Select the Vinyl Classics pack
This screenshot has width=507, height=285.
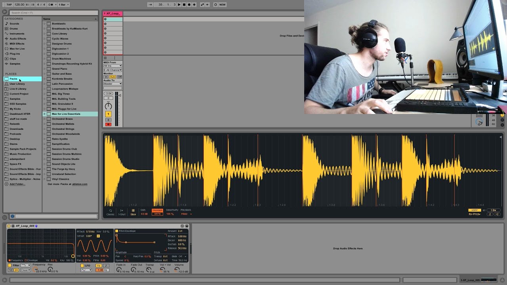(60, 179)
